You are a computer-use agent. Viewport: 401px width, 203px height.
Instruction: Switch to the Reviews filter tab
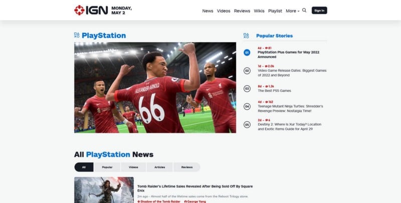tap(187, 167)
